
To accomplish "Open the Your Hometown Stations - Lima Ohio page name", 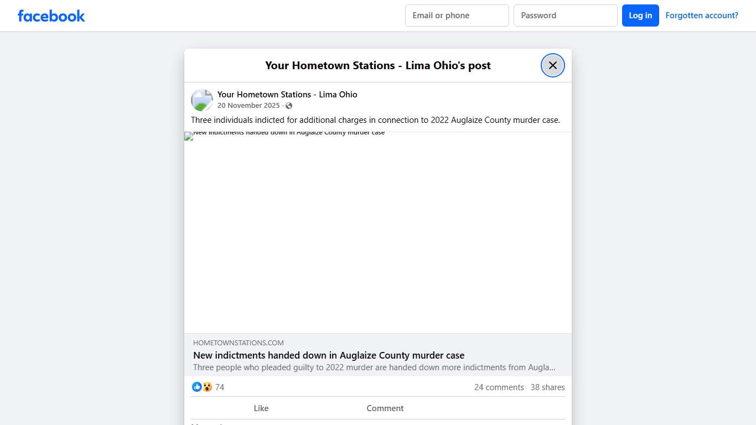I will pyautogui.click(x=287, y=95).
